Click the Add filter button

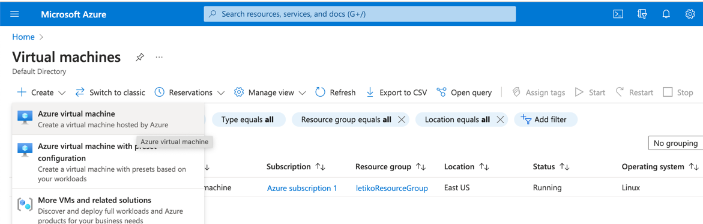[x=546, y=120]
